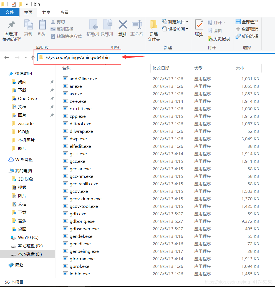The image size is (275, 287).
Task: Click the Copy To icon
Action: pos(107,24)
